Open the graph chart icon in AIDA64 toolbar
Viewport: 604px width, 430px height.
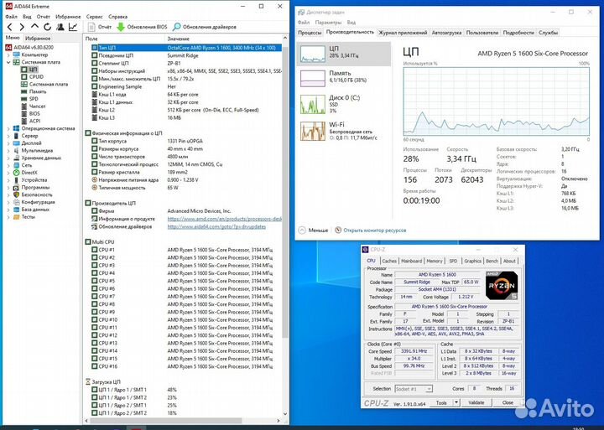click(73, 27)
